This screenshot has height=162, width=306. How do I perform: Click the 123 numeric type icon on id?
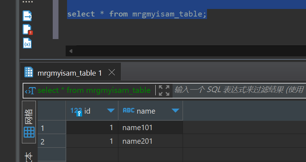(x=76, y=111)
